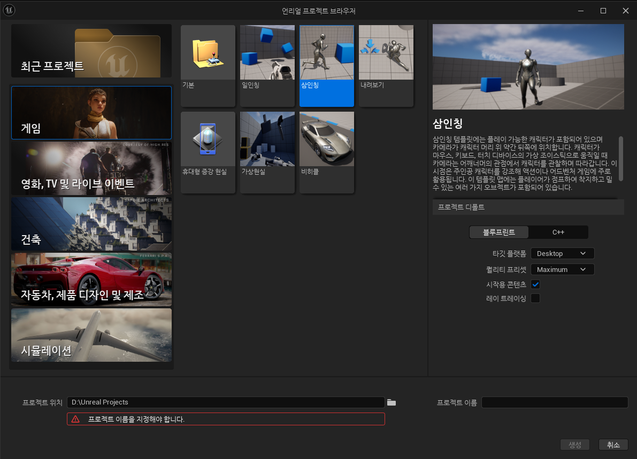Viewport: 637px width, 459px height.
Task: Click the 삼인칭 heading in details panel
Action: pyautogui.click(x=448, y=123)
